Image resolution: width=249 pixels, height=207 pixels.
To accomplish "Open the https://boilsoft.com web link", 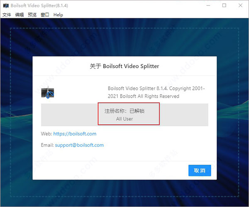I will coord(75,134).
